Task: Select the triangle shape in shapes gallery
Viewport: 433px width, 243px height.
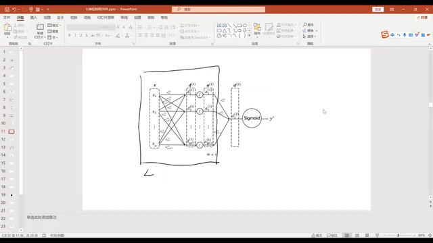Action: 224,30
